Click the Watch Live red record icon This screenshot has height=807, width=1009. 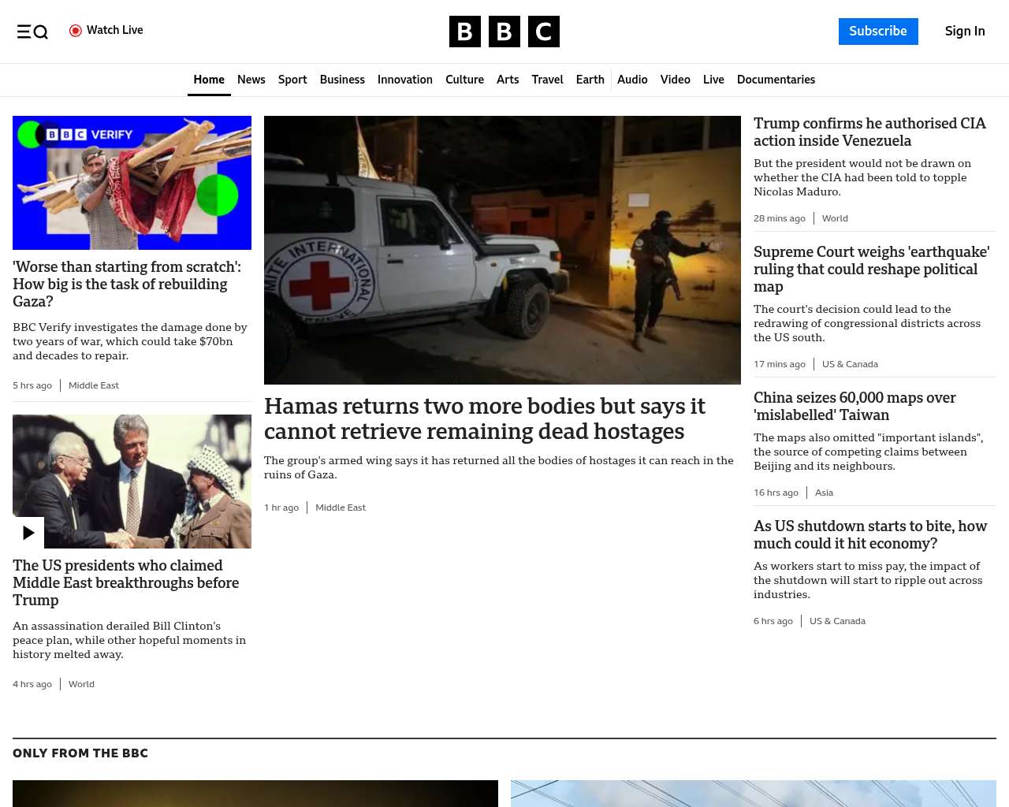pos(76,31)
